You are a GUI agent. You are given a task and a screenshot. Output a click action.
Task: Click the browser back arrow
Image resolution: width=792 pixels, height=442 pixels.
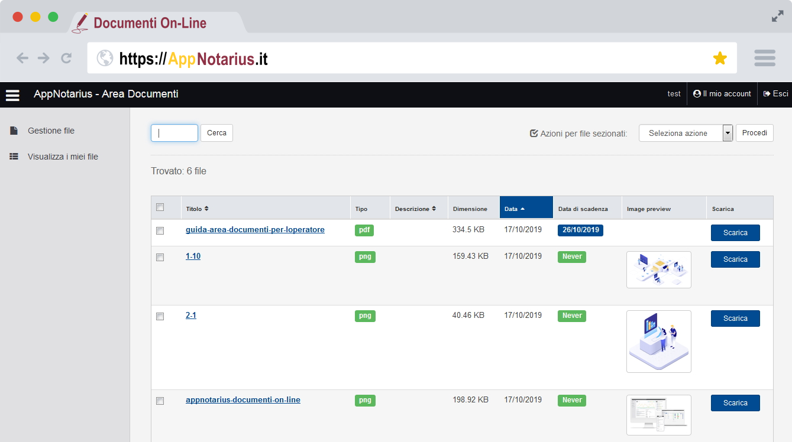[x=22, y=58]
